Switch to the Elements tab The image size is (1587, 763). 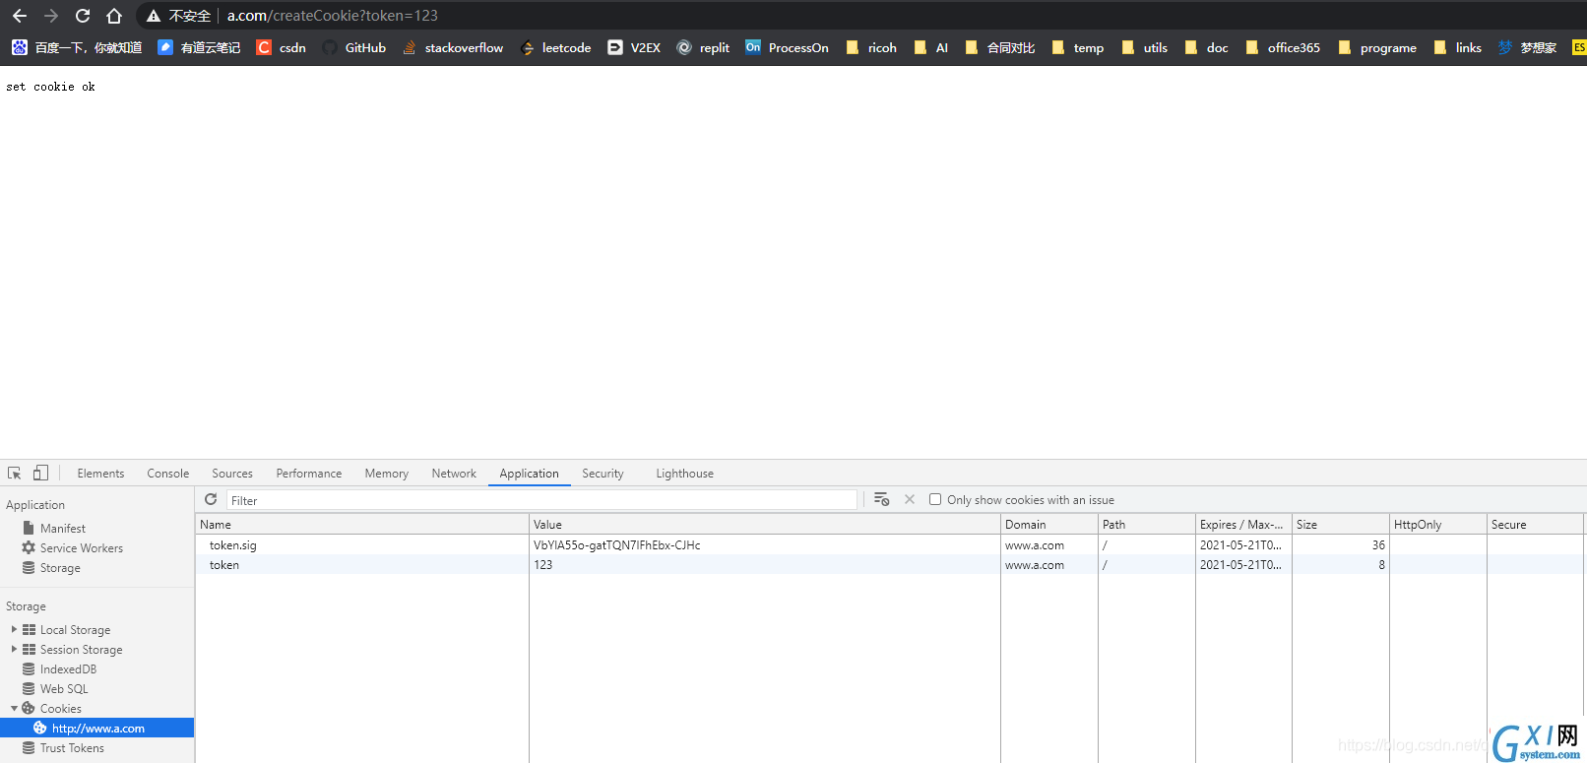pyautogui.click(x=100, y=474)
